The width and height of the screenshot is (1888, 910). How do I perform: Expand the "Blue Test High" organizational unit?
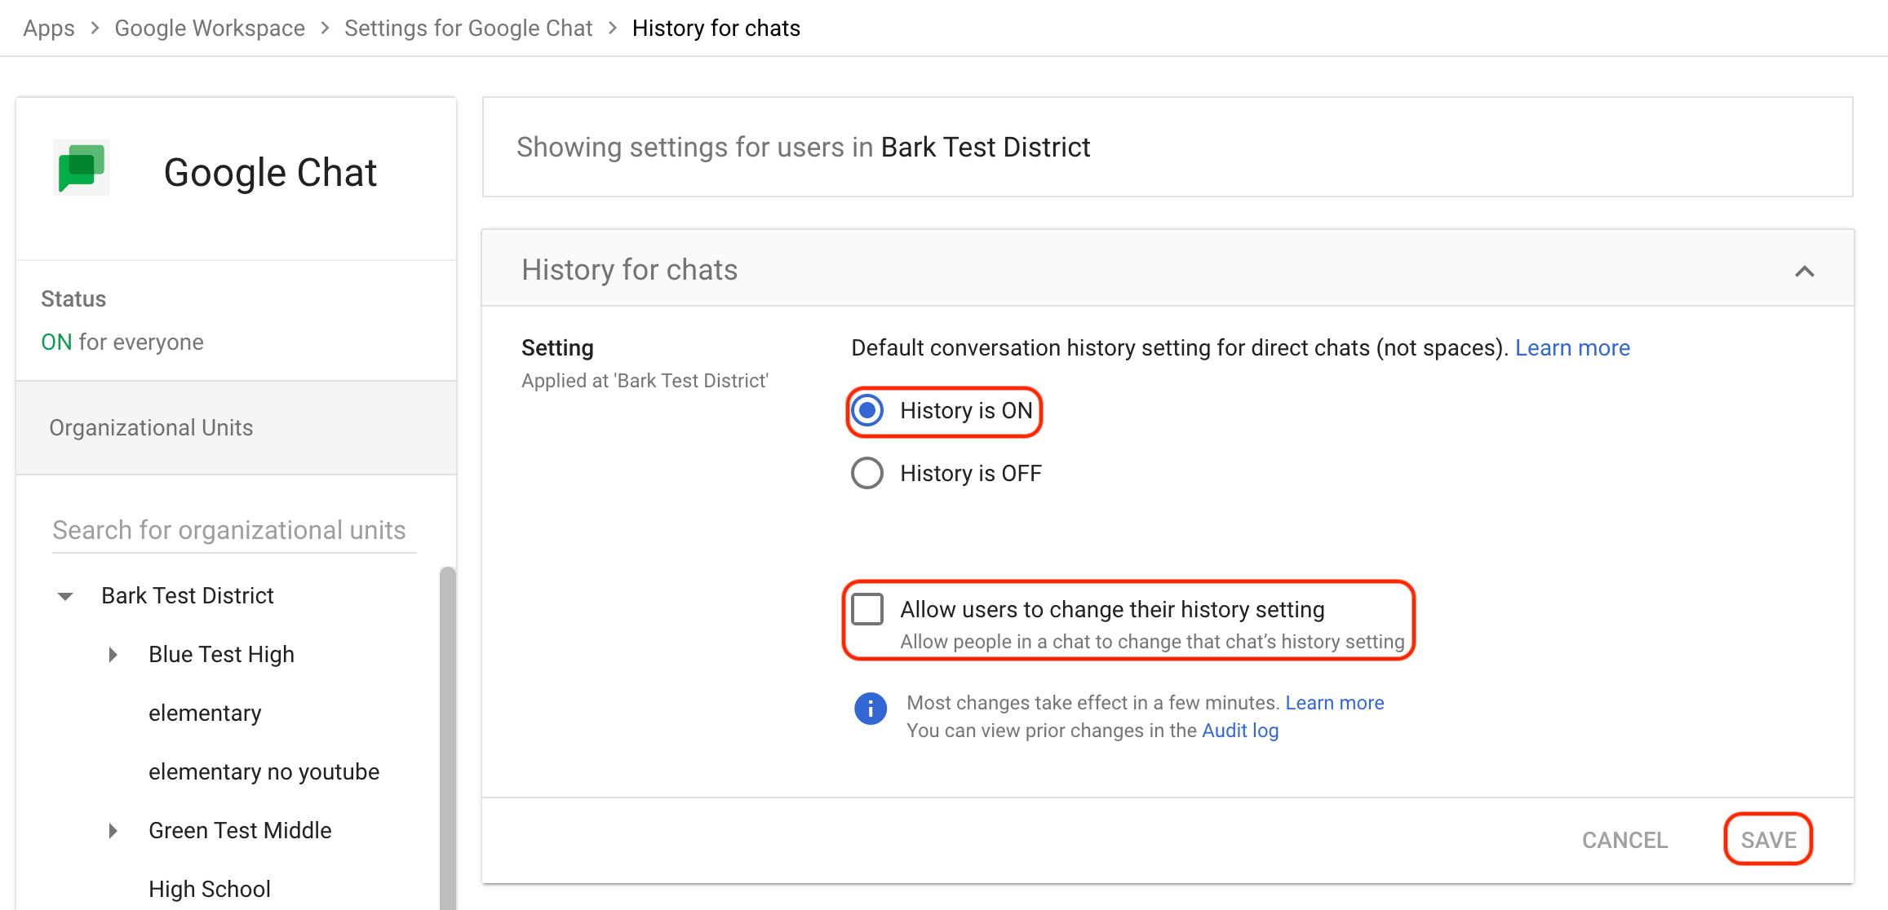pos(112,654)
